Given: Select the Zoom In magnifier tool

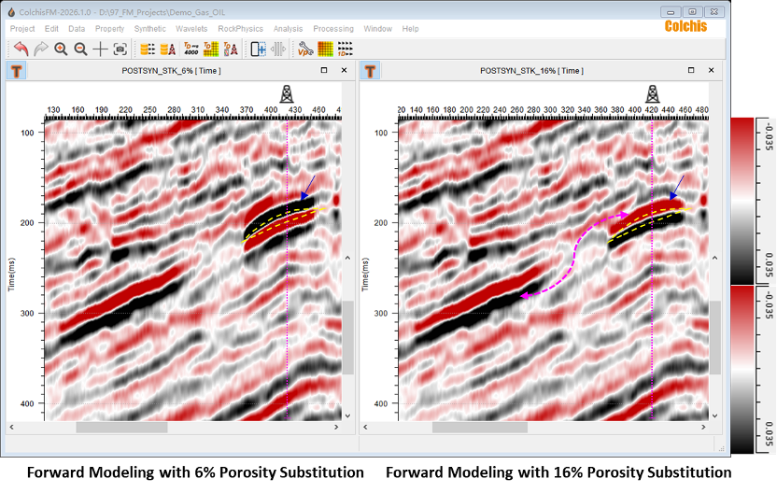Looking at the screenshot, I should (x=61, y=49).
